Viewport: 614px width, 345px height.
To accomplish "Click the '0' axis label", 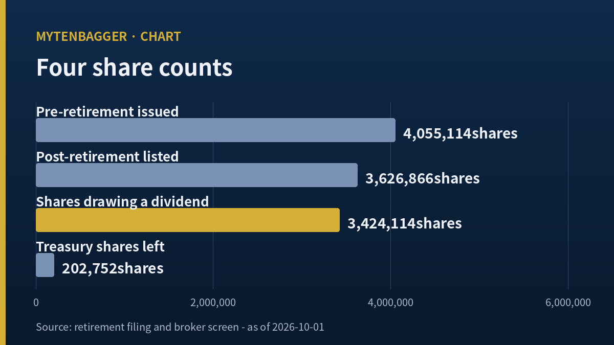I will (x=36, y=303).
